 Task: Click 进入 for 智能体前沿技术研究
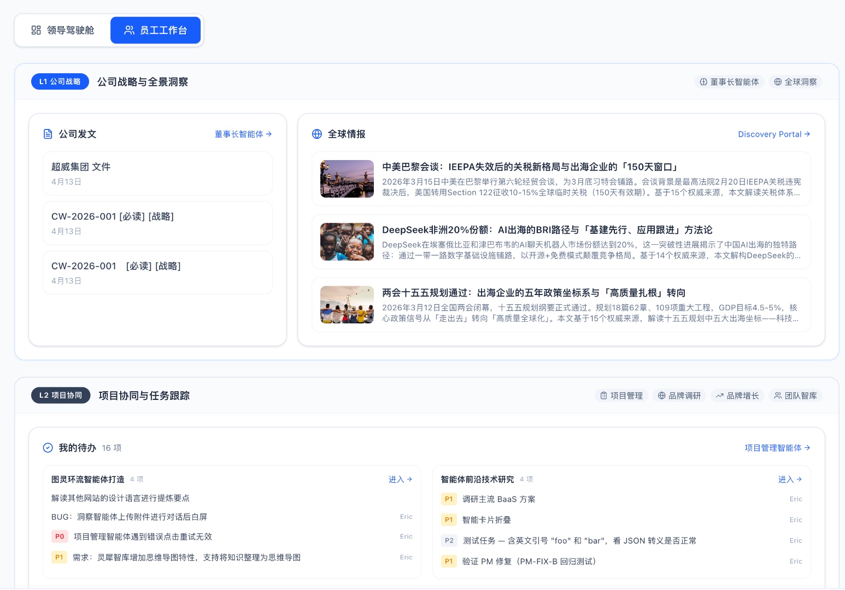tap(790, 479)
